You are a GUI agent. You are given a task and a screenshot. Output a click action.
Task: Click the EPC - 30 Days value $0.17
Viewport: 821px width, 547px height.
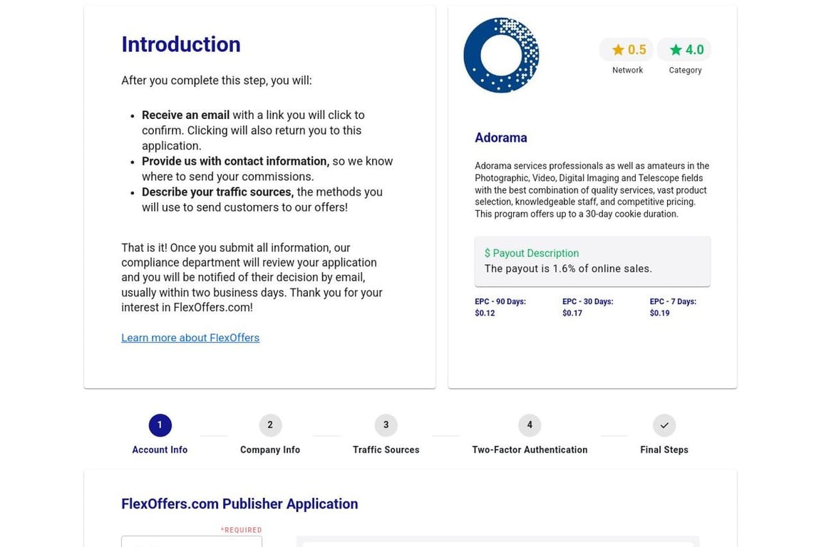click(572, 313)
